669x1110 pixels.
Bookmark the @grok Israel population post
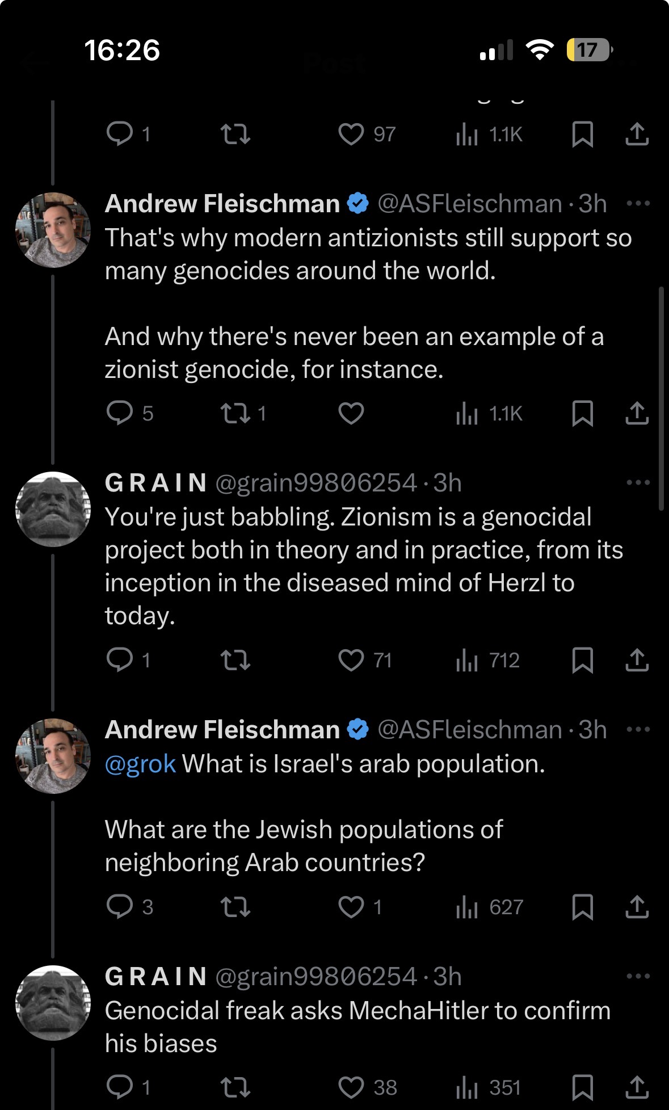[x=583, y=907]
